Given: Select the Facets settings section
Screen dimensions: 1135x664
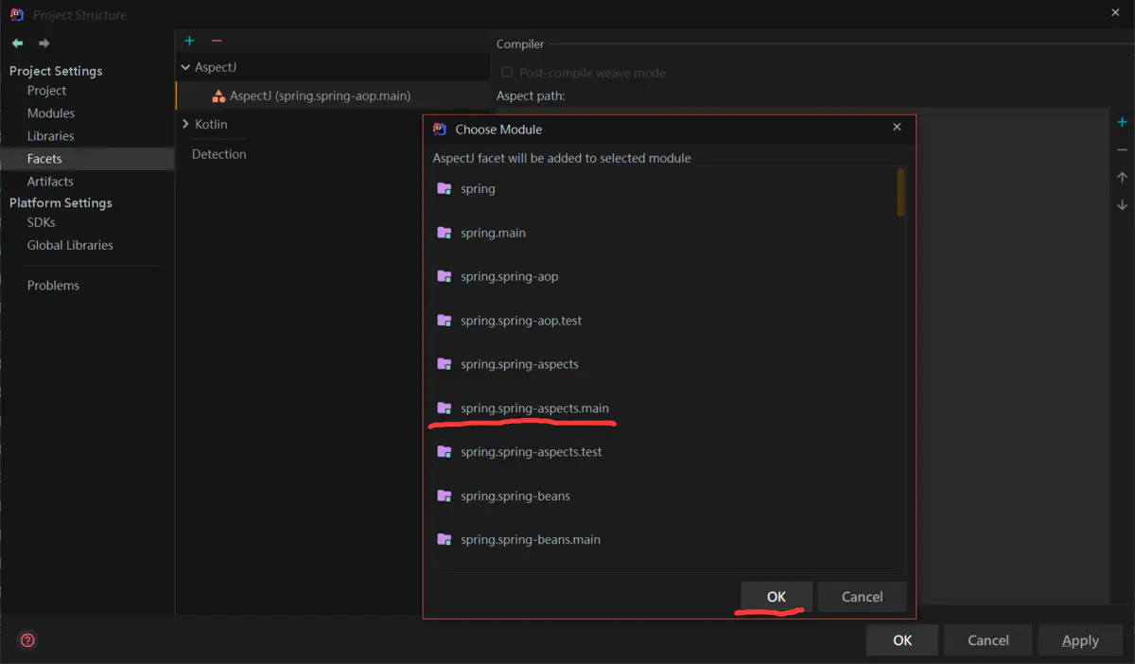Looking at the screenshot, I should [x=87, y=159].
